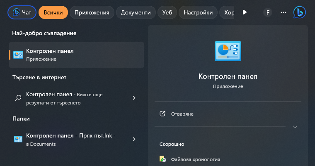Viewport: 315px width, 166px height.
Task: Click the Отваряне open icon
Action: pos(162,114)
